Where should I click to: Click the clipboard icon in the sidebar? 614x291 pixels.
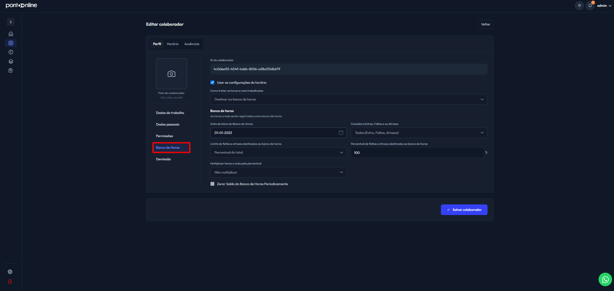(x=11, y=71)
